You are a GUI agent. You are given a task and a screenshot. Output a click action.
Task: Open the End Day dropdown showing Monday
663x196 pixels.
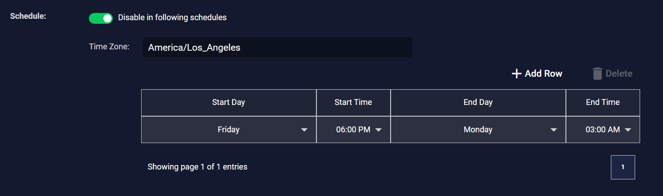[478, 130]
